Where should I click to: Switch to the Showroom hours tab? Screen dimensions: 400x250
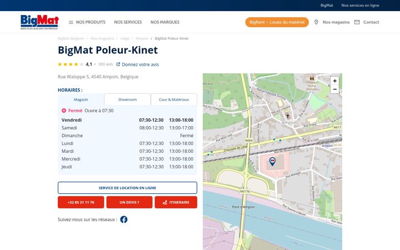127,99
